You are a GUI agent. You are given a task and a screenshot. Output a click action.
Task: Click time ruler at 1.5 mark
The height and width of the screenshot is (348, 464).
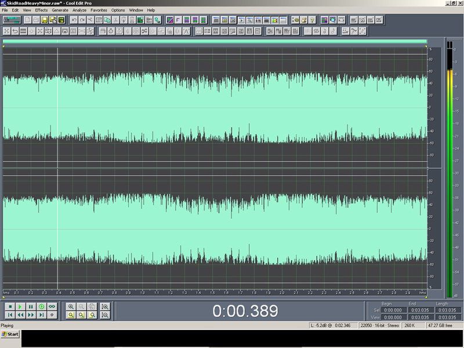tap(212, 292)
